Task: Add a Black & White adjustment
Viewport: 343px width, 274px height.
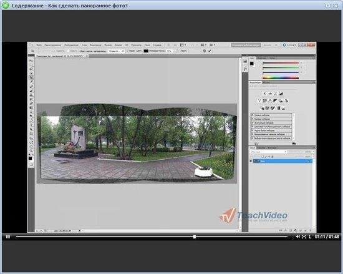Action: coord(276,100)
